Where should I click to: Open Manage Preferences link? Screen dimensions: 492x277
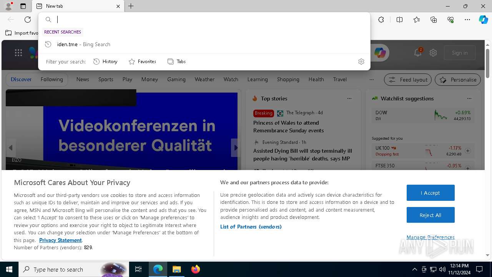430,237
